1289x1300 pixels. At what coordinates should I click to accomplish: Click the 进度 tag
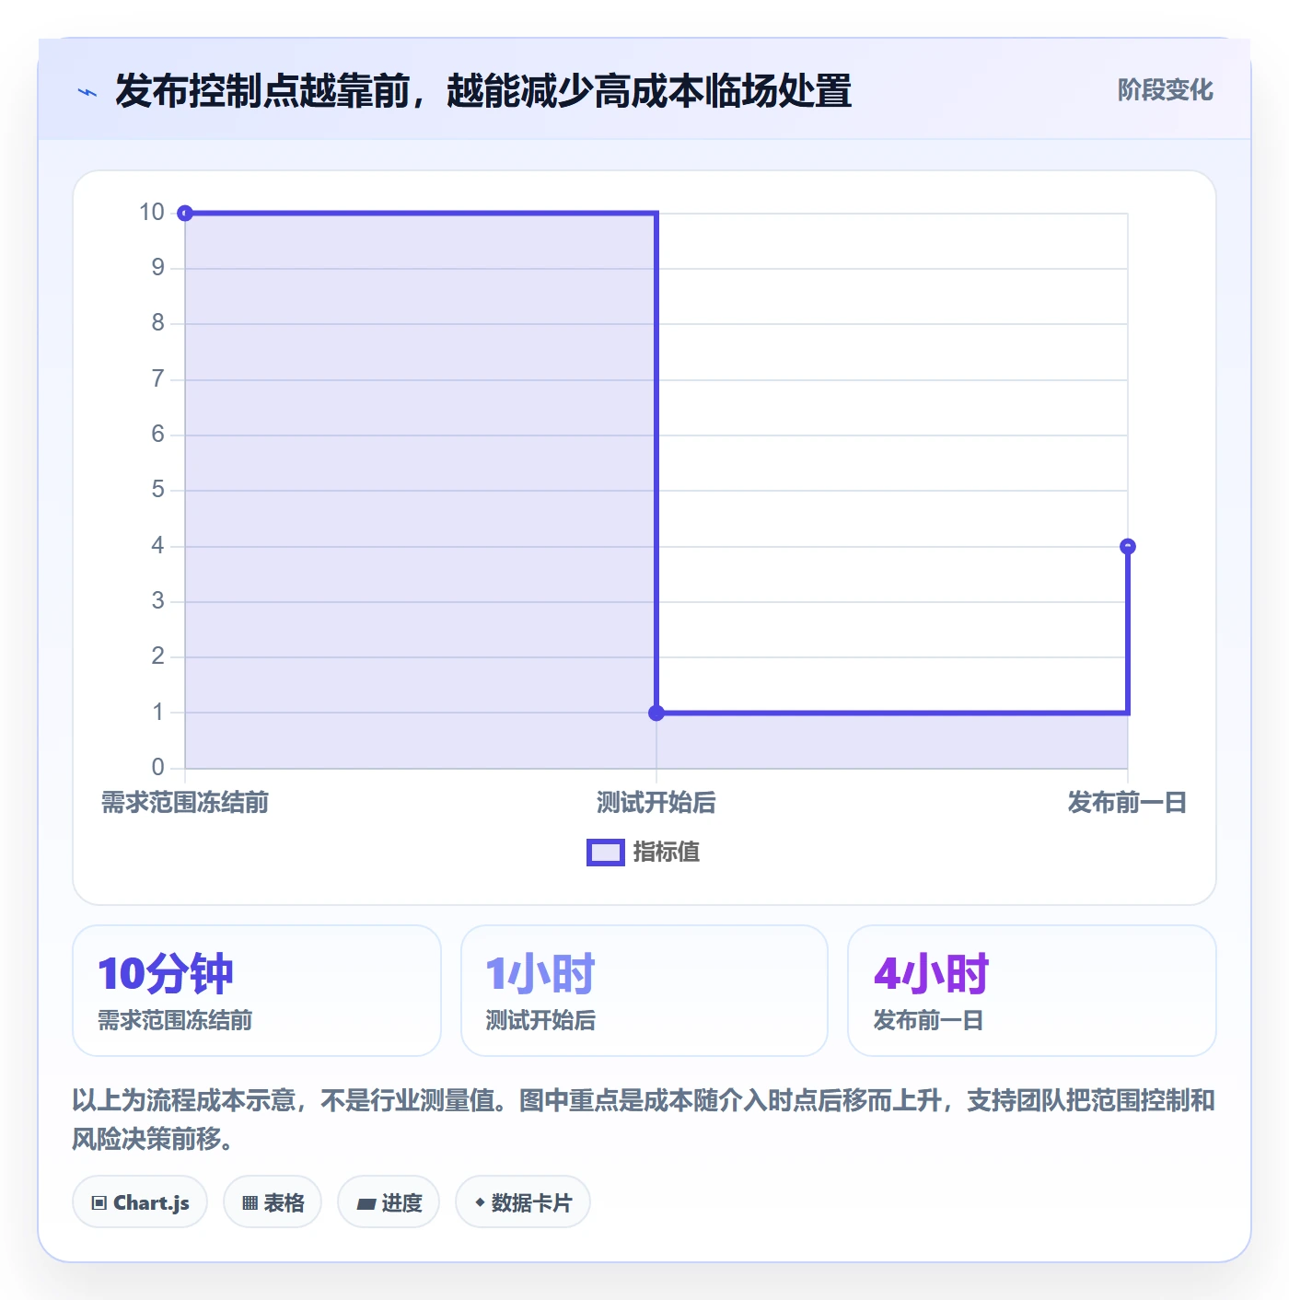click(x=389, y=1202)
